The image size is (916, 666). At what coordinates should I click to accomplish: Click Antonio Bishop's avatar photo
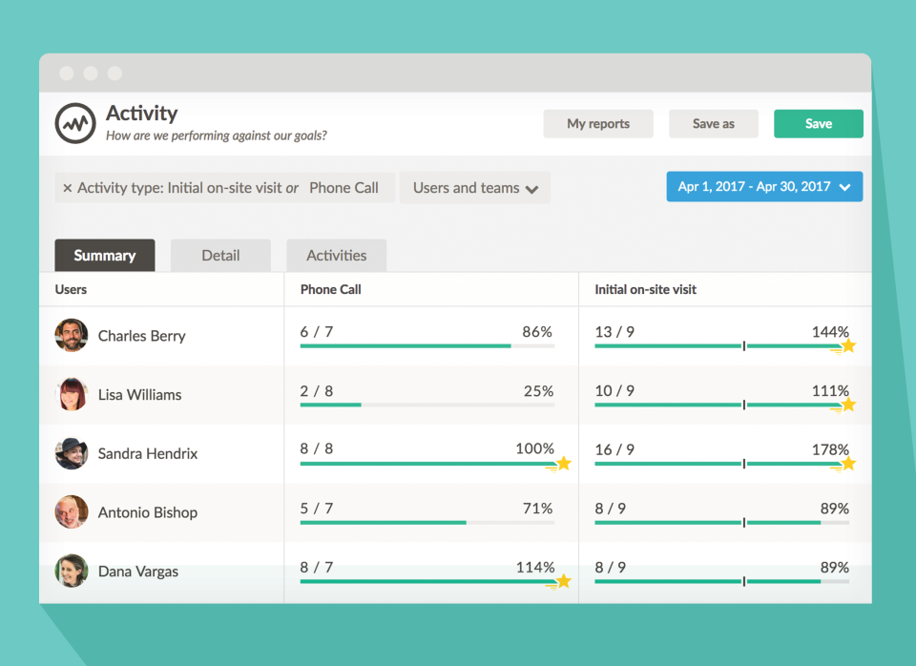pos(72,512)
